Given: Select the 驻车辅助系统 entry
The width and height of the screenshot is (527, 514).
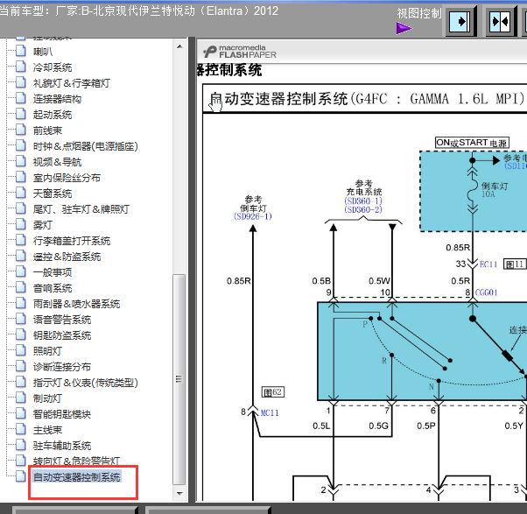Looking at the screenshot, I should (x=62, y=446).
